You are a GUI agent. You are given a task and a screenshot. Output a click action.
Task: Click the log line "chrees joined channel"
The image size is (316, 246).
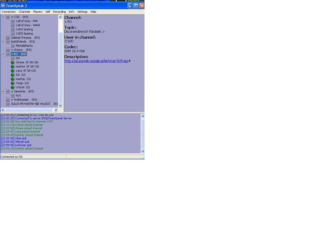pyautogui.click(x=22, y=128)
